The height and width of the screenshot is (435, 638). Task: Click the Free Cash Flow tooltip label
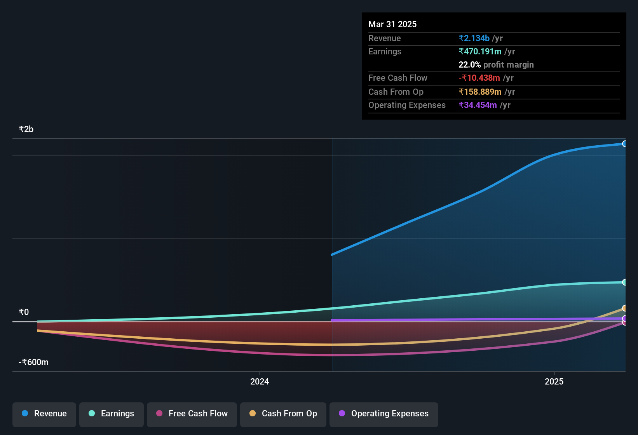(398, 78)
